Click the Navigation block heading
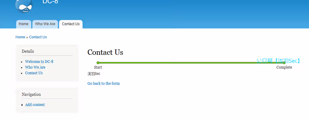The height and width of the screenshot is (121, 309). click(31, 94)
